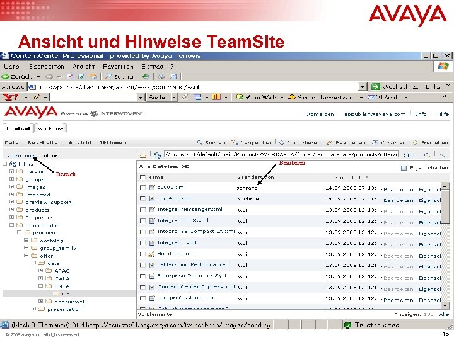Open Y! Mail toolbar item
Screen dimensions: 454x340
point(382,98)
